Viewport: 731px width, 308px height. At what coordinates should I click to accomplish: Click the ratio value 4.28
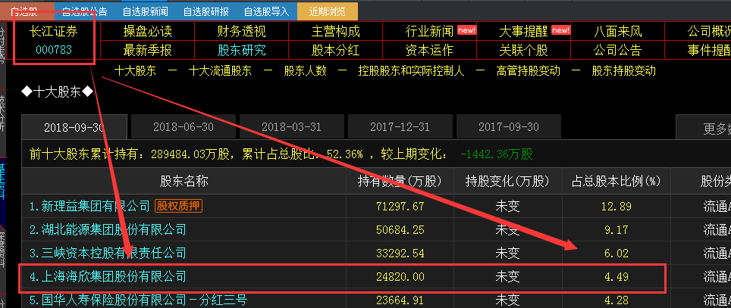[615, 300]
